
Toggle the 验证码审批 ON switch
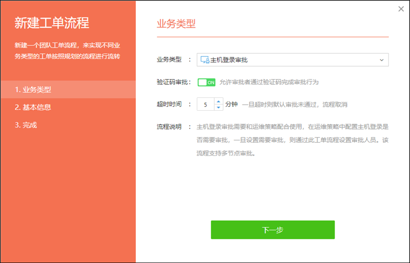[x=206, y=82]
